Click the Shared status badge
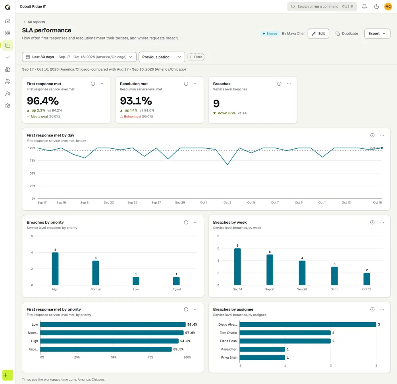The image size is (397, 384). tap(270, 33)
